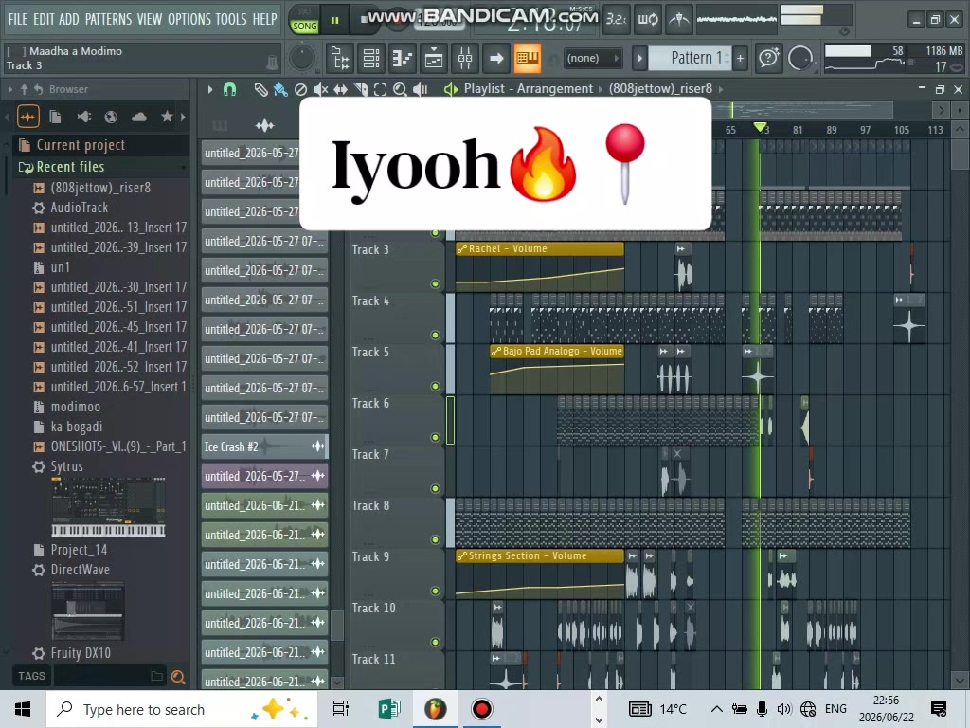Toggle the magnet snap icon
This screenshot has width=970, height=728.
(229, 90)
